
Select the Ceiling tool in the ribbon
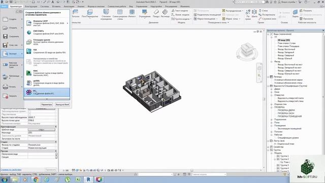point(76,14)
